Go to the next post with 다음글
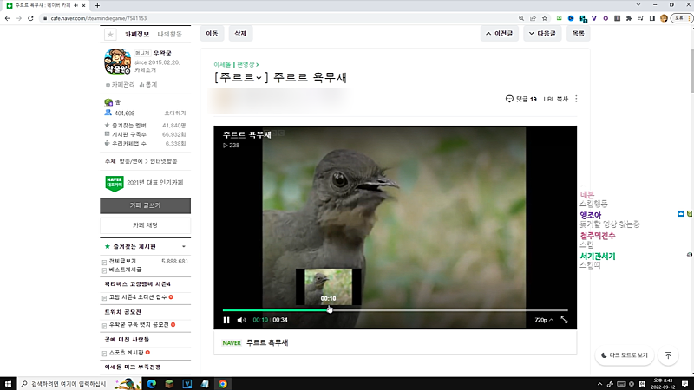 coord(543,34)
